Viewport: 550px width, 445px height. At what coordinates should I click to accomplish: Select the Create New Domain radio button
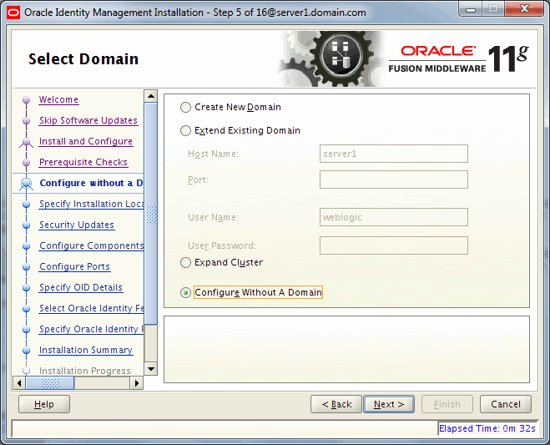pyautogui.click(x=185, y=107)
